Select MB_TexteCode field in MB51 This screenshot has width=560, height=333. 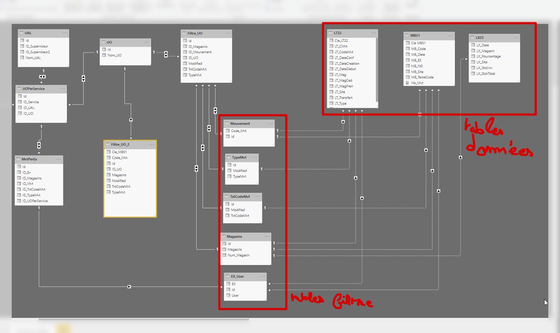[x=422, y=77]
